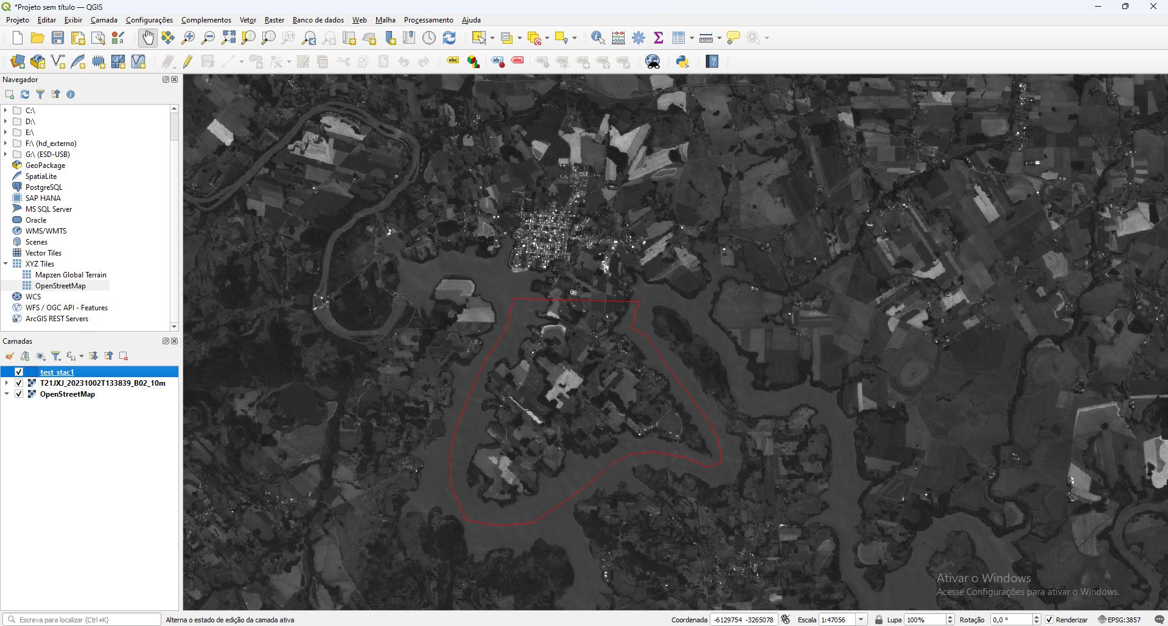Image resolution: width=1168 pixels, height=626 pixels.
Task: Open style manager icon
Action: point(118,38)
